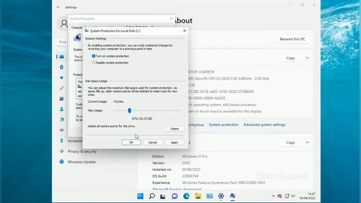This screenshot has height=203, width=361.
Task: Open Gaming sidebar icon
Action: pos(61,130)
